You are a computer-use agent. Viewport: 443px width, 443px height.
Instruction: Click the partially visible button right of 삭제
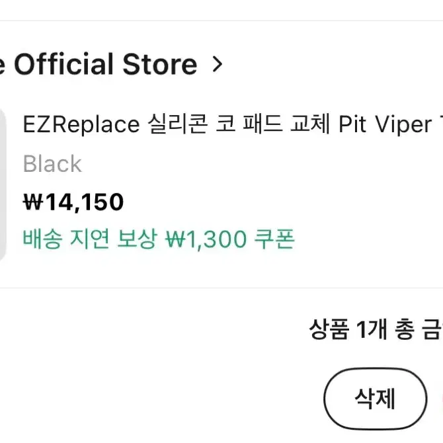[x=441, y=399]
